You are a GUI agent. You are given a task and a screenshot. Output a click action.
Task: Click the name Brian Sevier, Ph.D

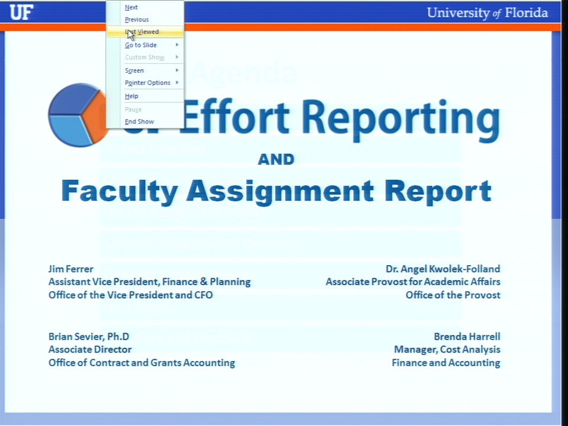point(89,337)
